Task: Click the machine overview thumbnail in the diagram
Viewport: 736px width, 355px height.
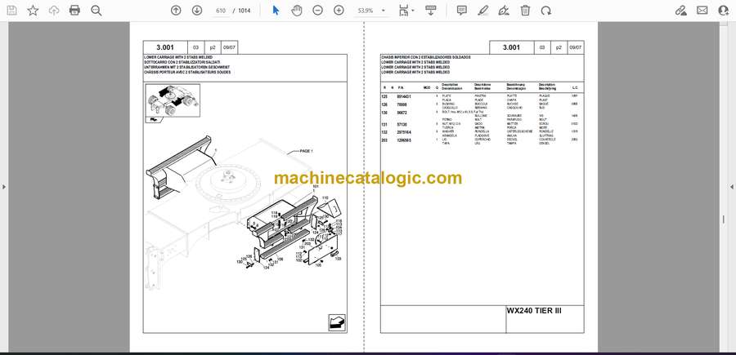Action: 173,100
